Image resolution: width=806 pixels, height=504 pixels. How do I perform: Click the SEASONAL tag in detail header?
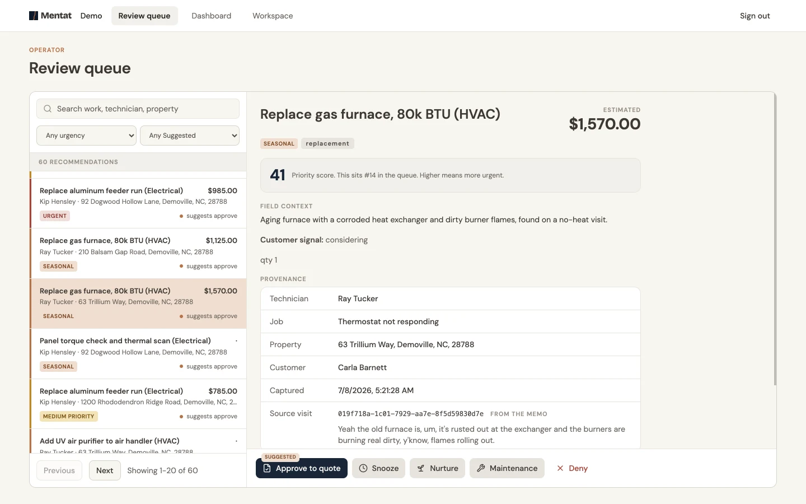point(279,143)
